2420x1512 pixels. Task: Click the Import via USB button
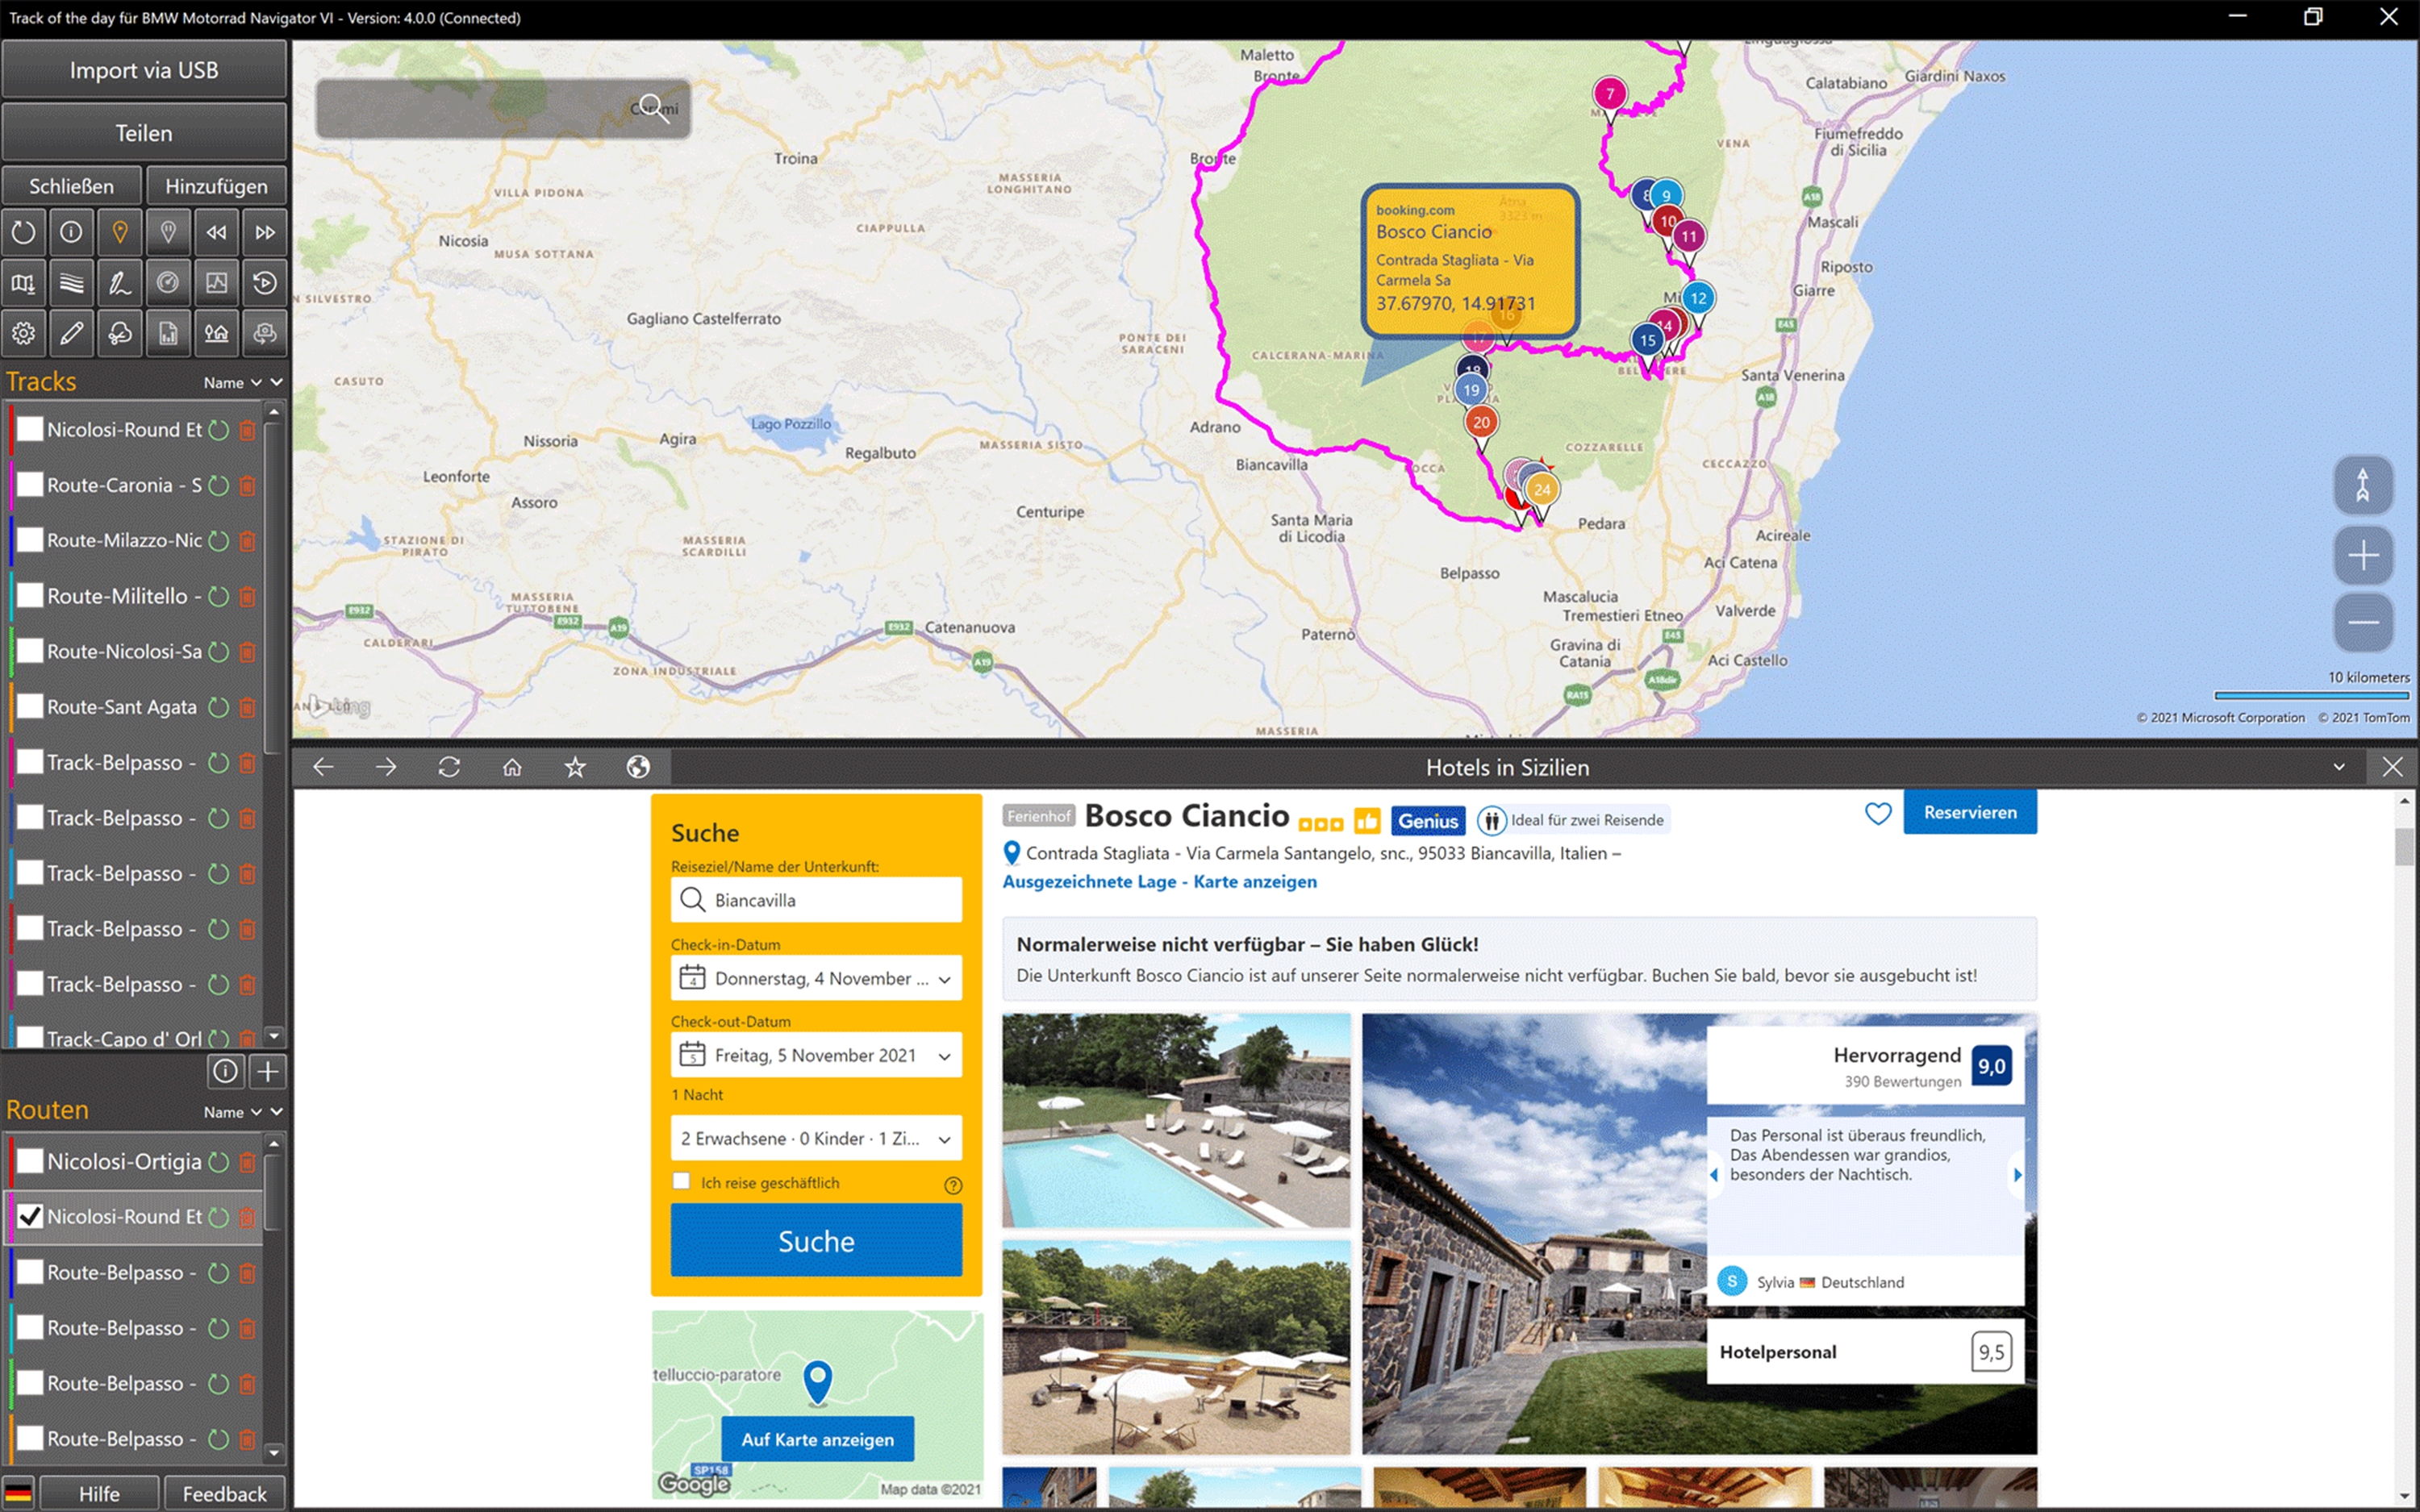[x=144, y=70]
